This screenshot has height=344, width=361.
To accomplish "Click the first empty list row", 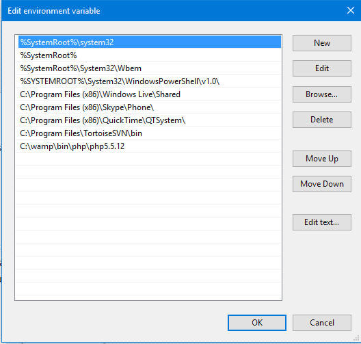I will point(150,159).
